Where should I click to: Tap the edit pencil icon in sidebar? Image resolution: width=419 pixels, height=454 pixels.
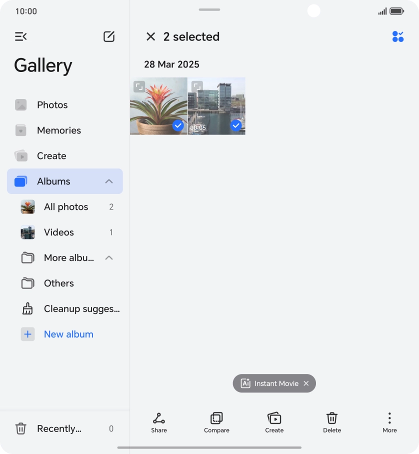click(x=109, y=36)
